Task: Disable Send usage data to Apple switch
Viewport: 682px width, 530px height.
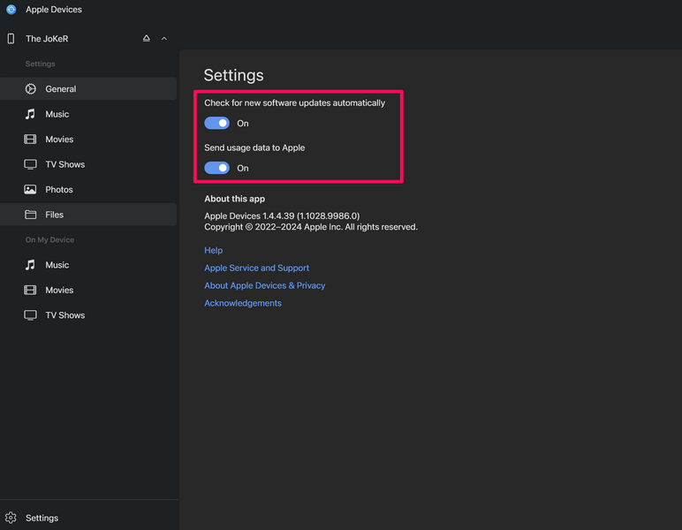Action: pos(217,168)
